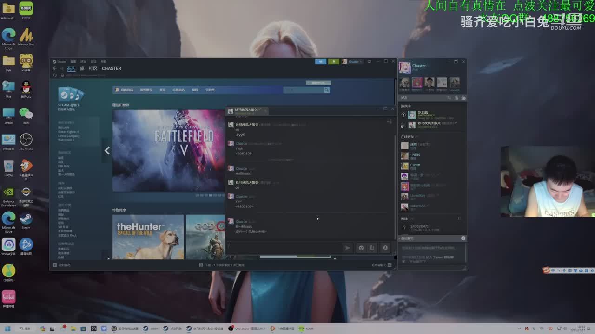Click theHunter Call of the Wild thumbnail
The height and width of the screenshot is (334, 595).
[x=148, y=237]
